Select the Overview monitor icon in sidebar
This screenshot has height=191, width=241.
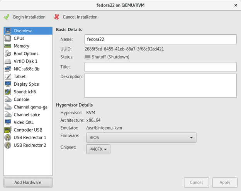pyautogui.click(x=8, y=31)
